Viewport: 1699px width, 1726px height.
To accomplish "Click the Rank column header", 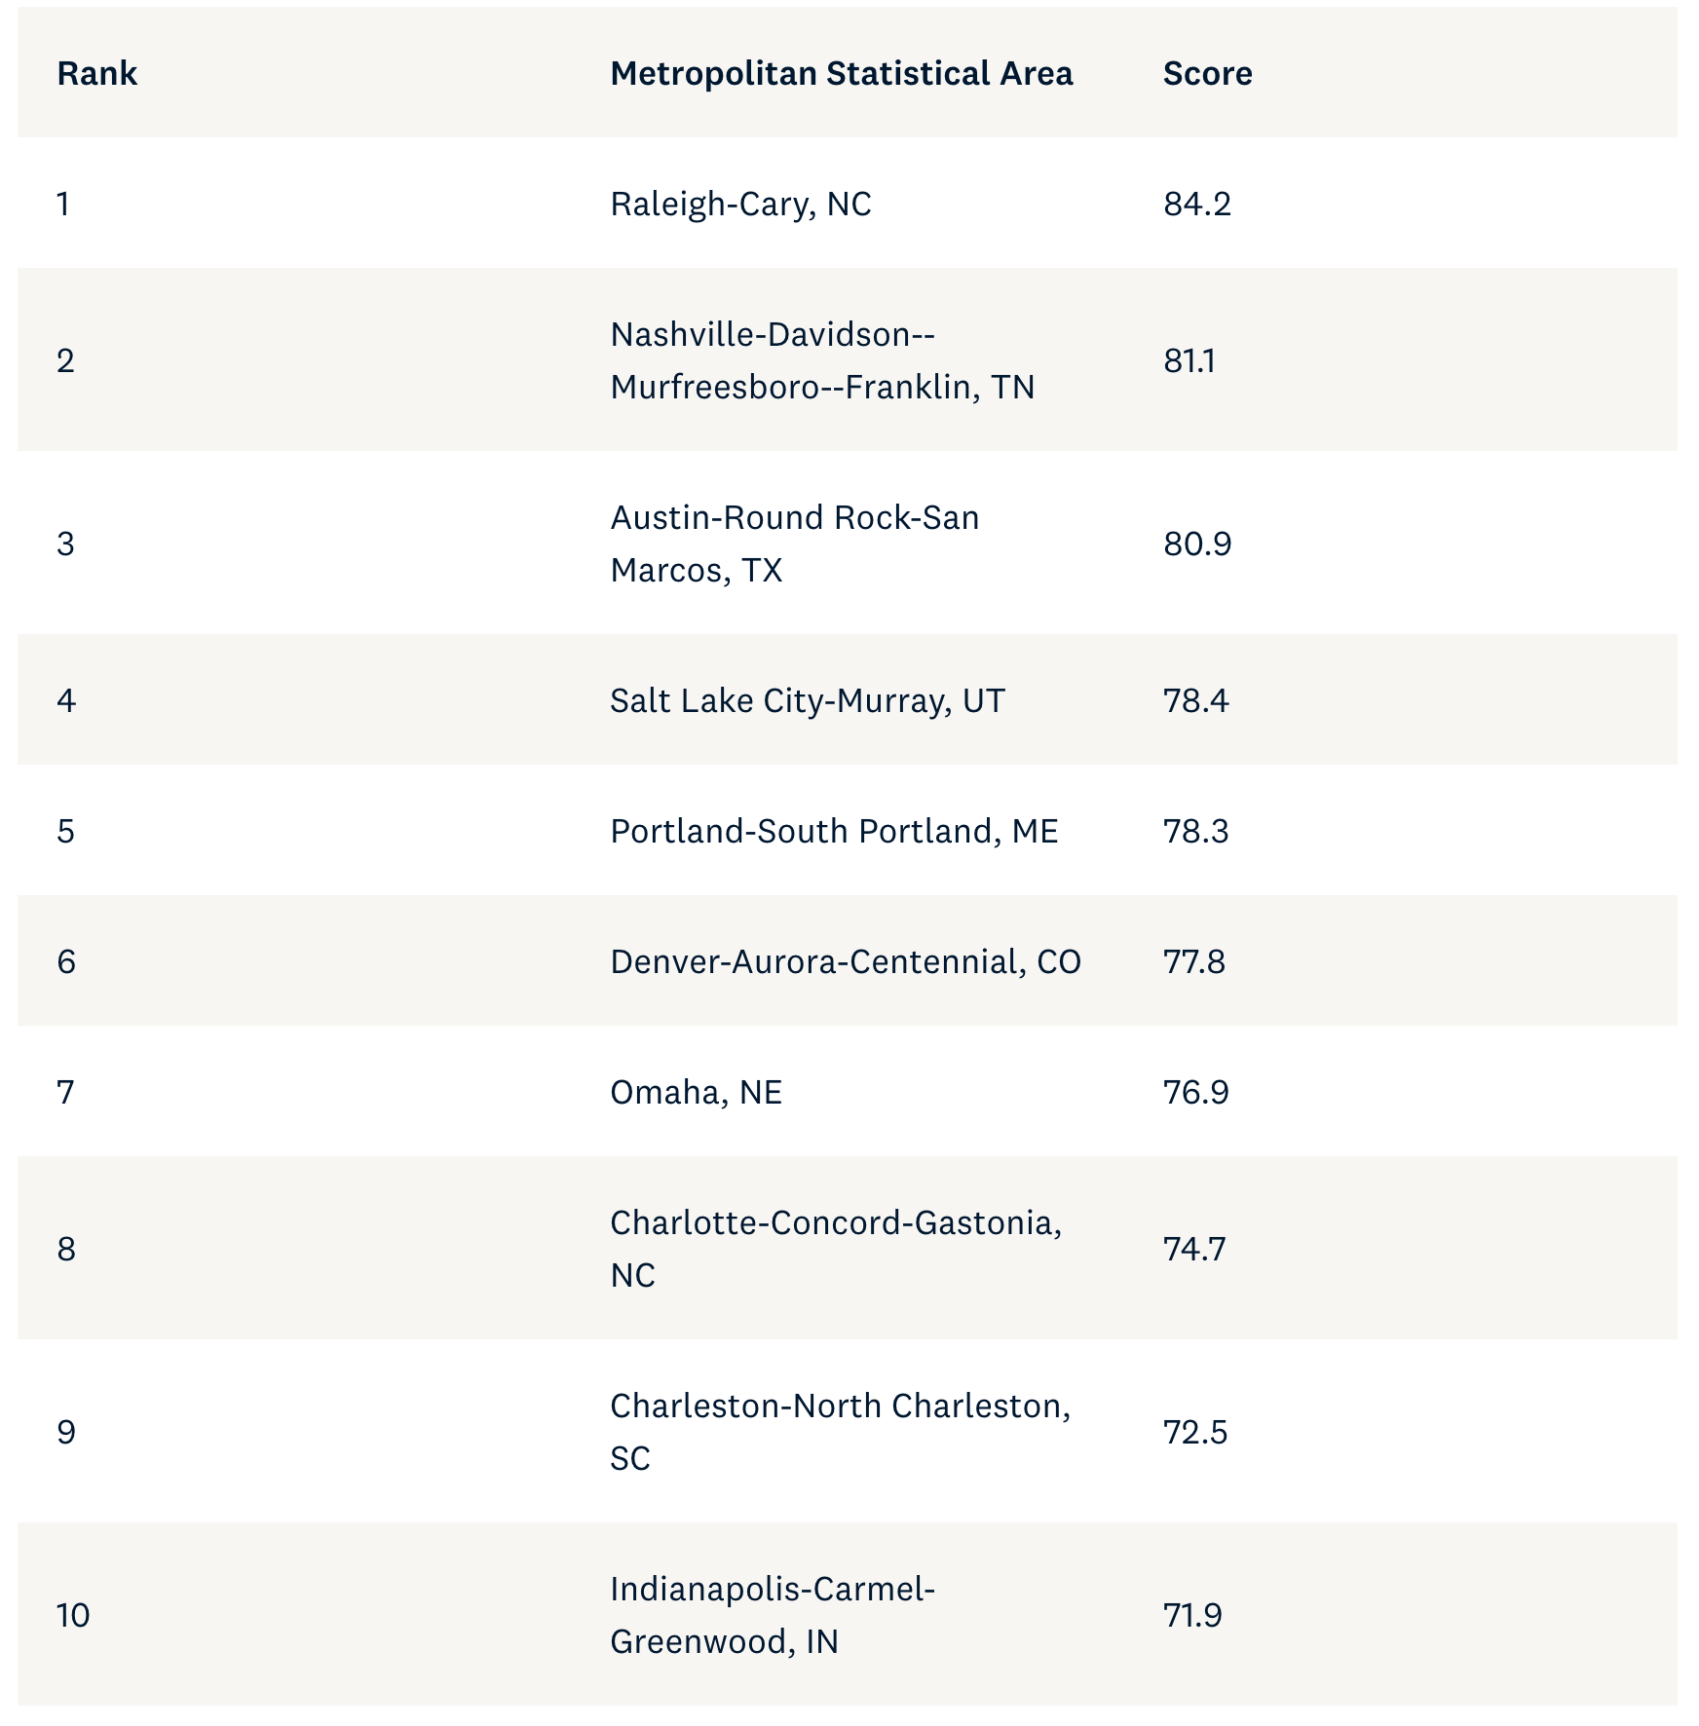I will click(97, 73).
